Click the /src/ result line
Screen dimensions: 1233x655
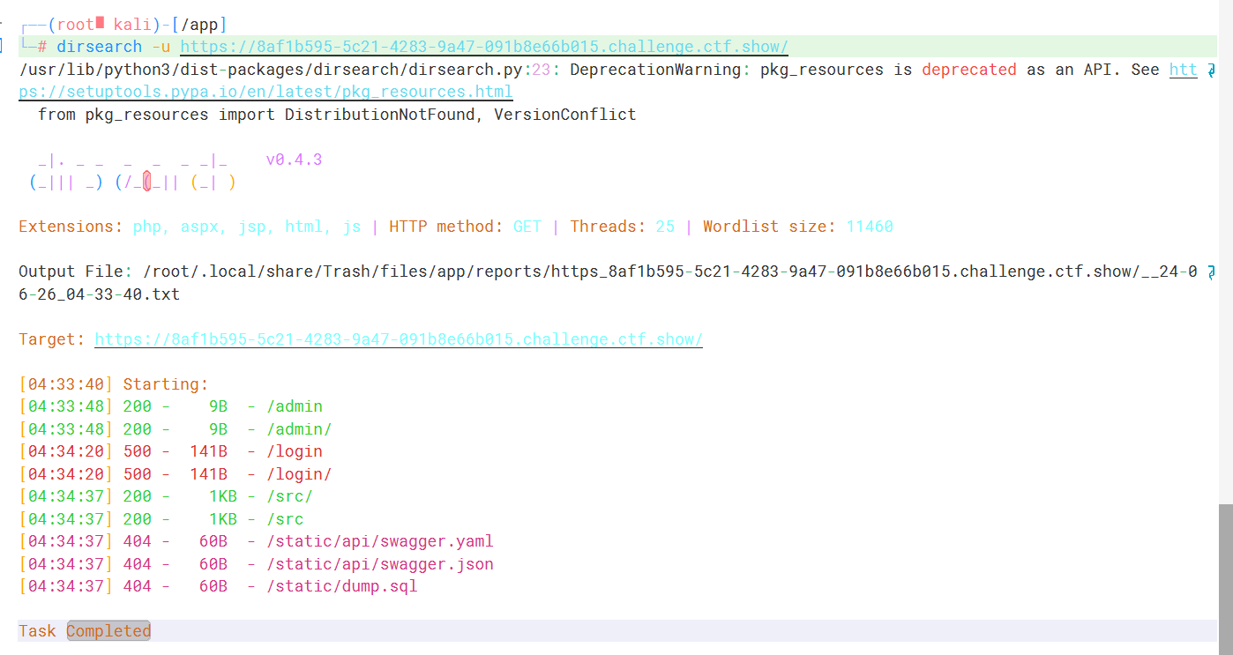click(290, 496)
